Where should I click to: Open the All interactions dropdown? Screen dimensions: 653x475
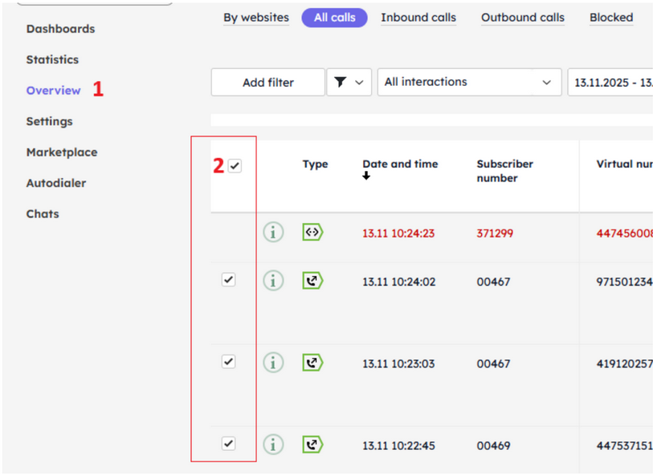469,82
